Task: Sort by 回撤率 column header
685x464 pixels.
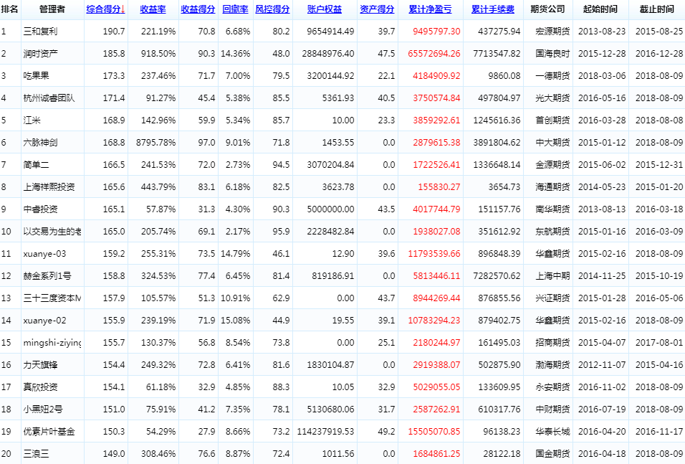Action: coord(235,9)
